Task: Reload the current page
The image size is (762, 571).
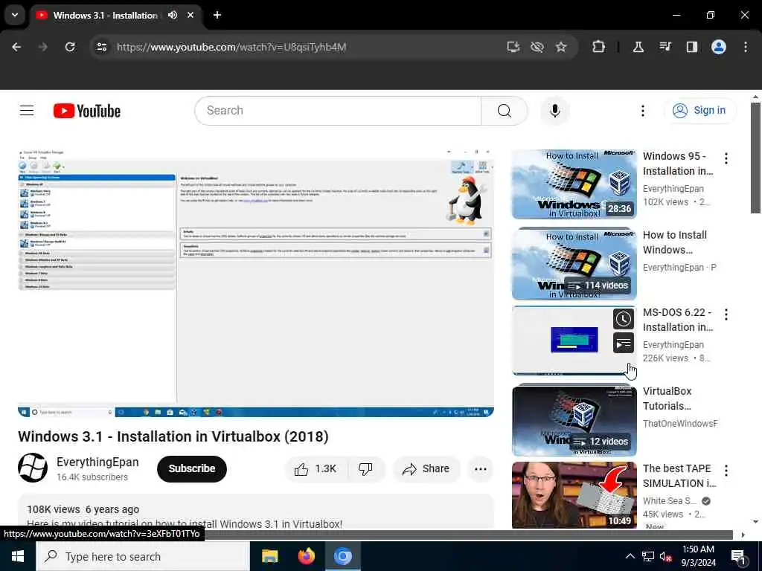Action: click(x=70, y=47)
